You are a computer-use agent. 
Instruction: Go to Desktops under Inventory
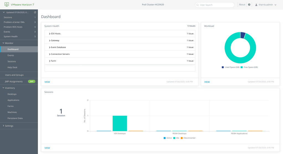click(12, 94)
